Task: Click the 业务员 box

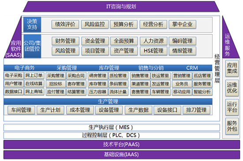Action: point(182,84)
